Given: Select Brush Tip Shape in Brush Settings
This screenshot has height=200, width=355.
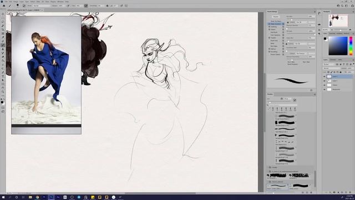Looking at the screenshot, I should tap(276, 21).
